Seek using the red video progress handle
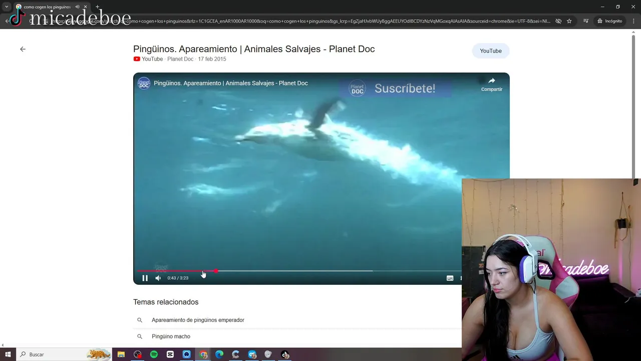Viewport: 641px width, 361px height. point(216,271)
